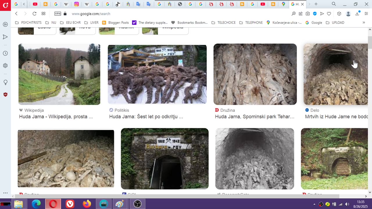Image resolution: width=372 pixels, height=209 pixels.
Task: Open Microsoft Edge from the taskbar
Action: tap(36, 204)
